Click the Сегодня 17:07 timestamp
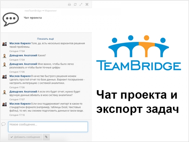Image resolution: width=189 pixels, height=142 pixels. (x=17, y=99)
